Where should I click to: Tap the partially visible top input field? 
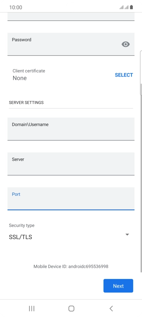71,17
